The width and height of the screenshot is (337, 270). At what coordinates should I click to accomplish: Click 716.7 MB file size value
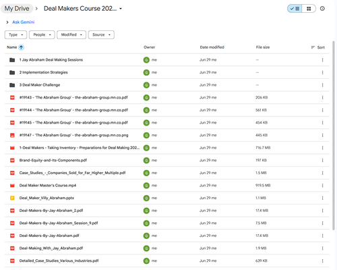point(263,148)
